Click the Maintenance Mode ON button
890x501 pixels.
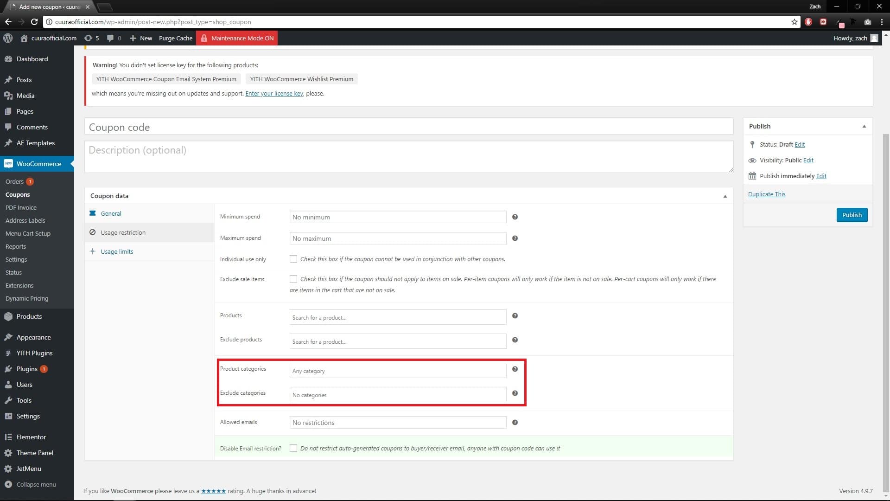coord(237,38)
